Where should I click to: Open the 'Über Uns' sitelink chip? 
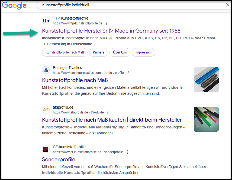(120, 52)
